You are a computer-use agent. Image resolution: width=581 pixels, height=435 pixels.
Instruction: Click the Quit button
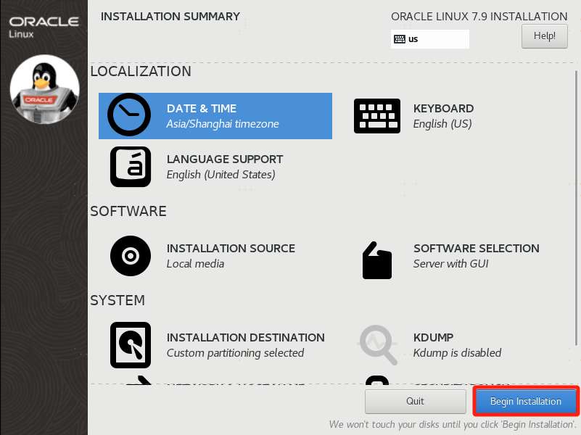pos(415,401)
